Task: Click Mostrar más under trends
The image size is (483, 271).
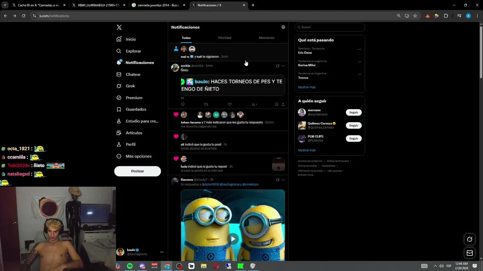Action: (307, 87)
